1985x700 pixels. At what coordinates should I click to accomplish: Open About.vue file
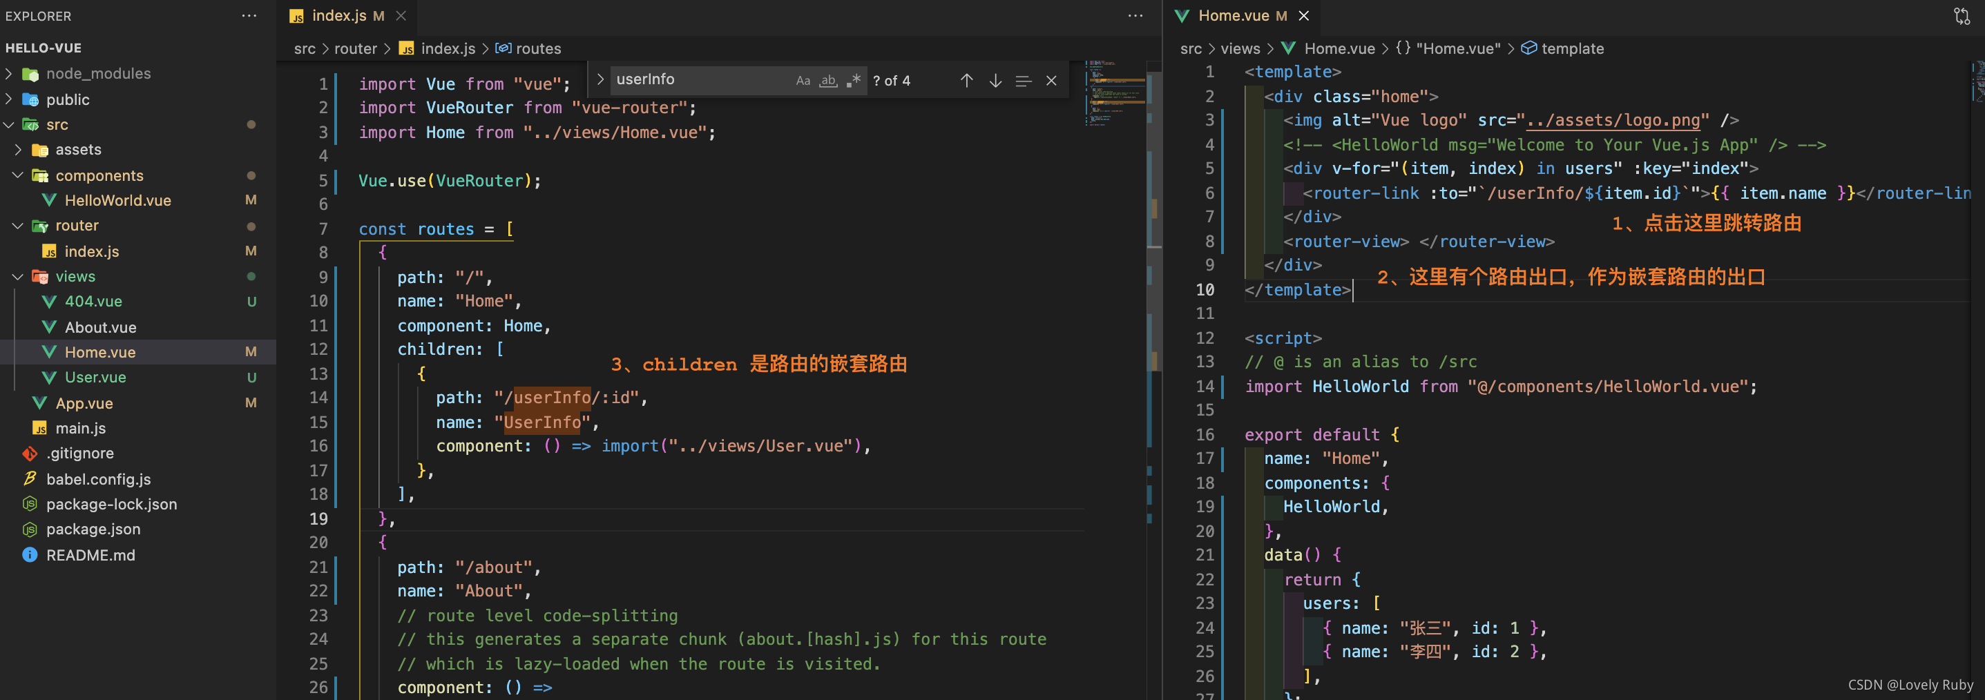(x=100, y=327)
